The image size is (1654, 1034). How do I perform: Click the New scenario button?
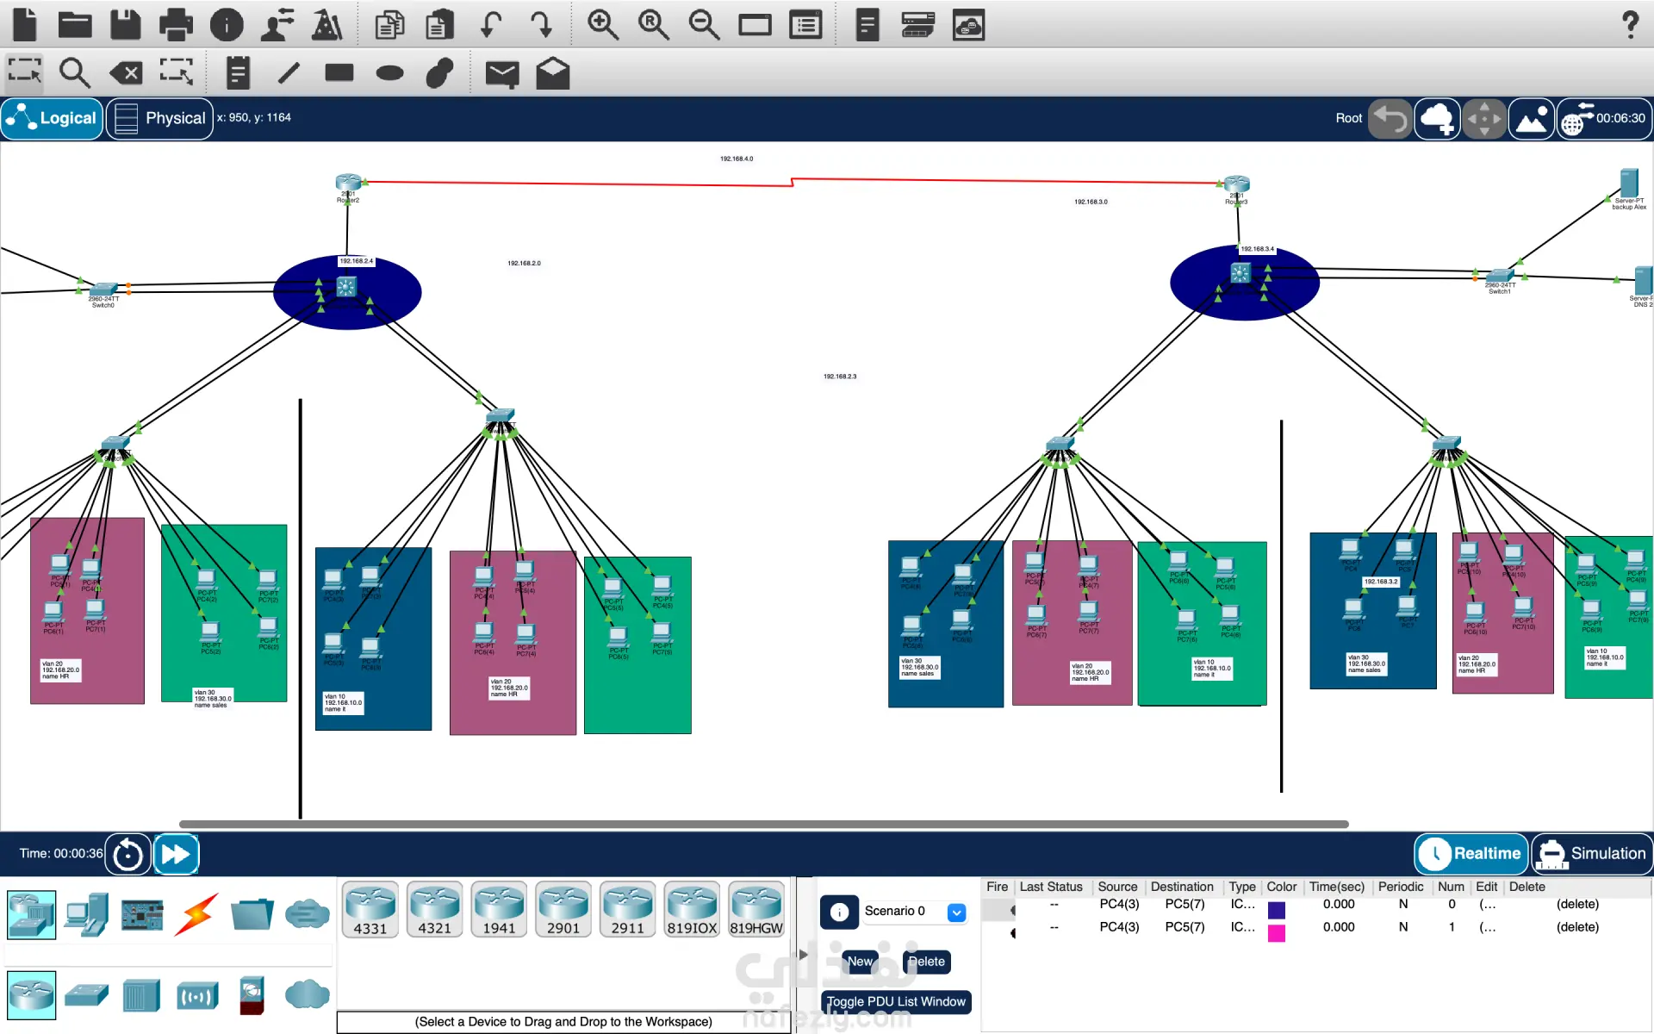859,962
